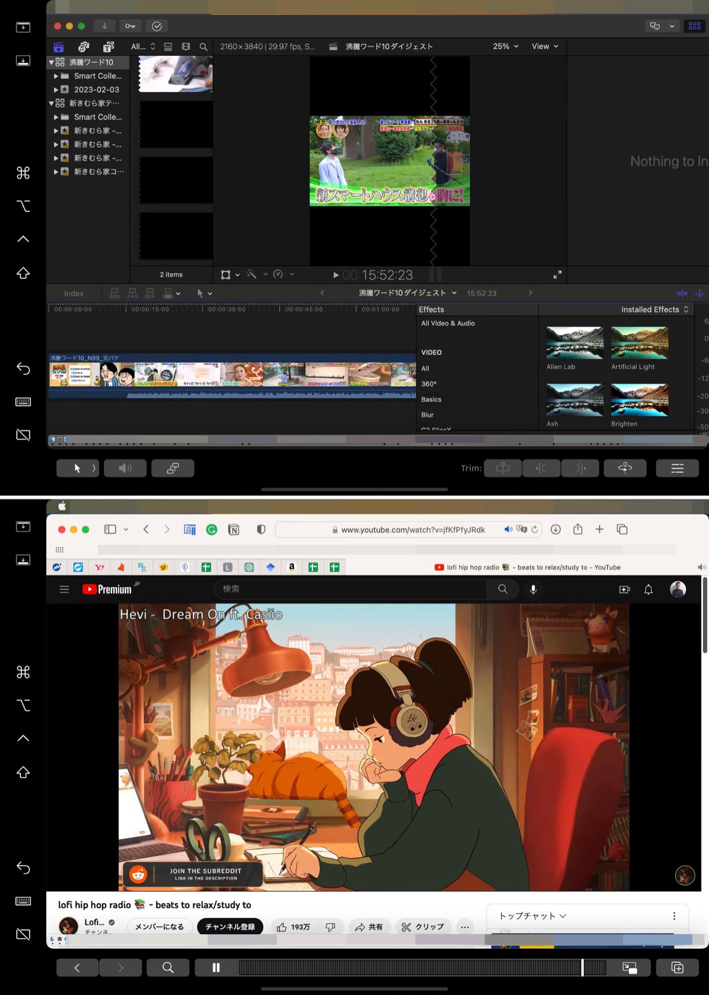Toggle the Final Cut browser and timeline layout
The height and width of the screenshot is (995, 709).
694,26
